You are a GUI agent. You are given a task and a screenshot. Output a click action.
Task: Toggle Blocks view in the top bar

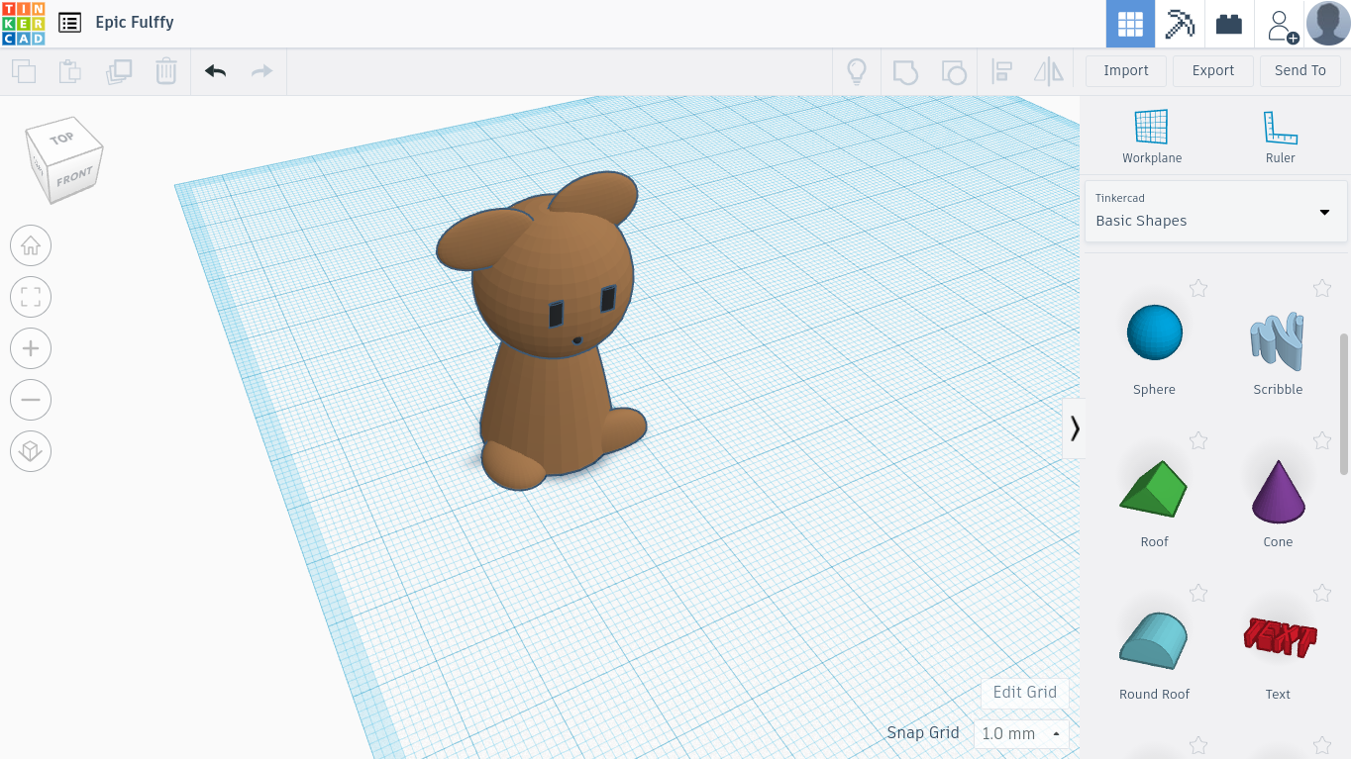1129,23
